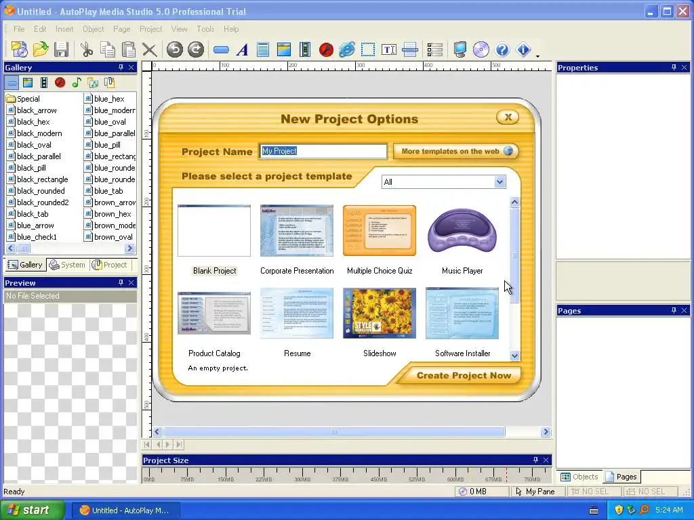
Task: Open the Object menu
Action: (94, 28)
